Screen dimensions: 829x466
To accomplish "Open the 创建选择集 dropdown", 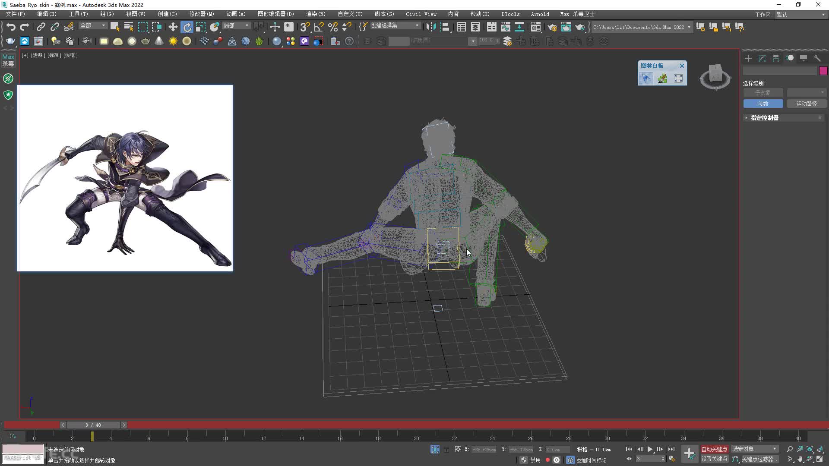I will pyautogui.click(x=395, y=26).
